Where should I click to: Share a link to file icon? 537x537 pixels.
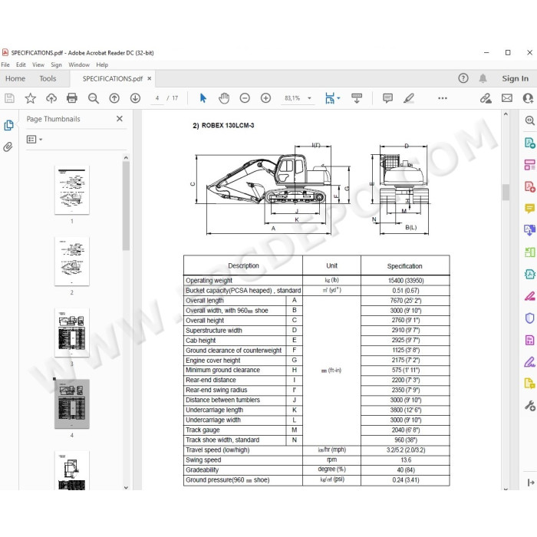[486, 98]
